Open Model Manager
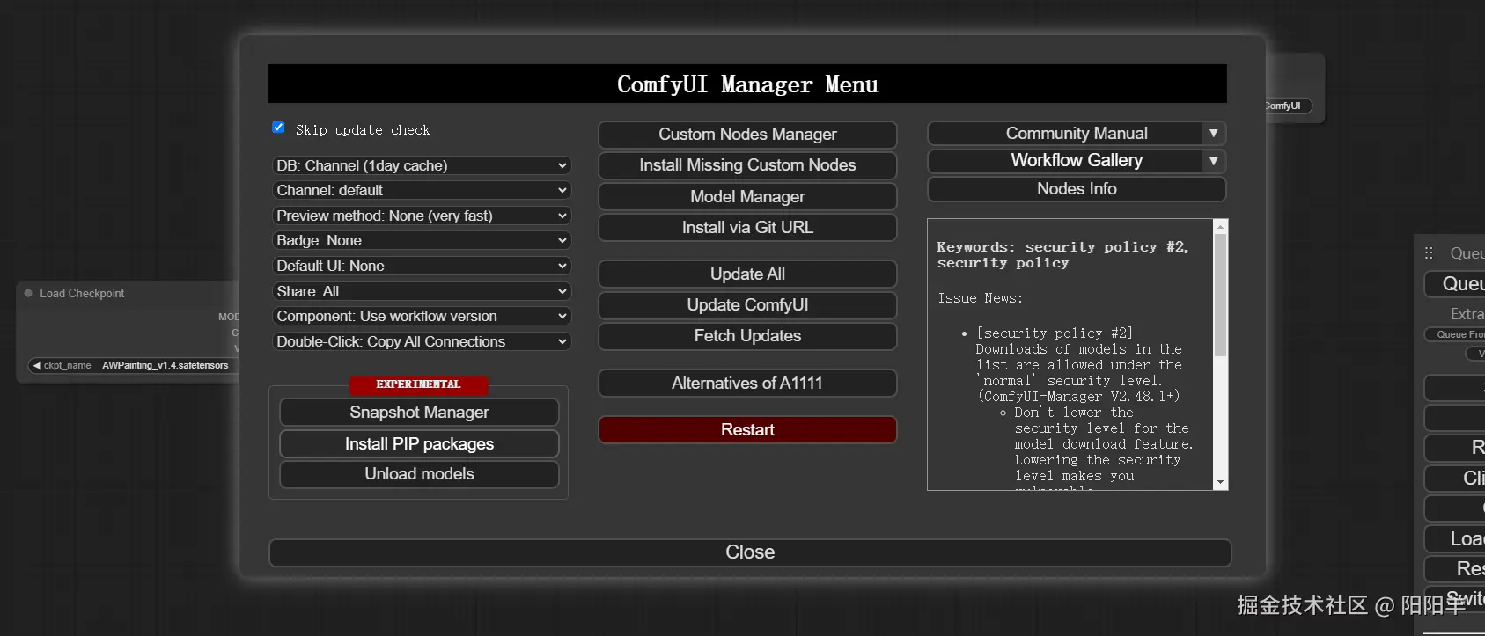Image resolution: width=1485 pixels, height=636 pixels. (x=747, y=196)
